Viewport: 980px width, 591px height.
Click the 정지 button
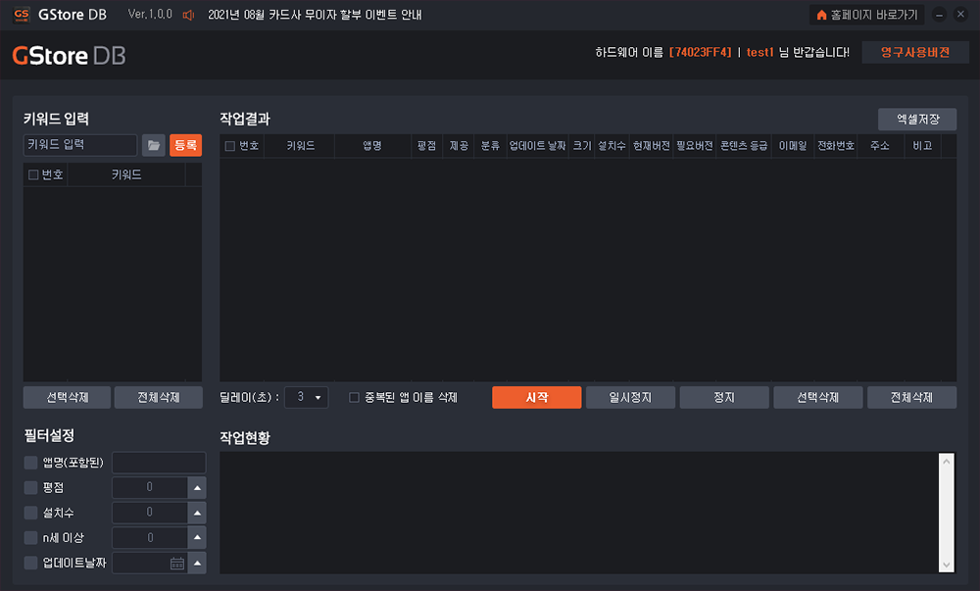click(x=724, y=397)
